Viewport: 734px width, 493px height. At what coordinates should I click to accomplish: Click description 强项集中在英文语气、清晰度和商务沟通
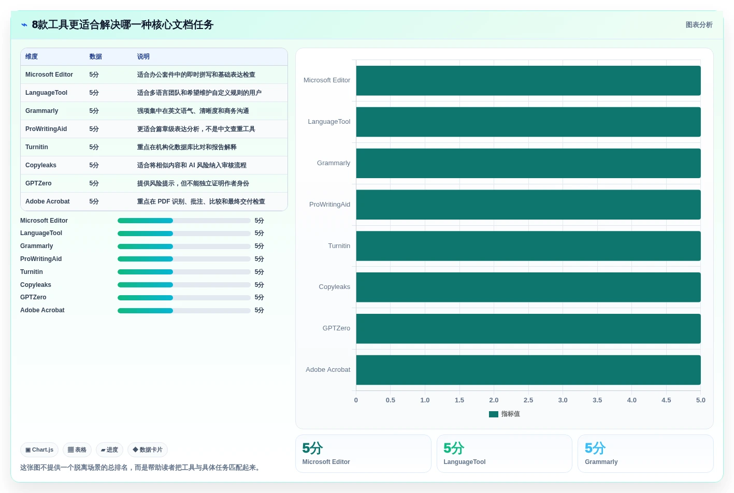tap(193, 111)
